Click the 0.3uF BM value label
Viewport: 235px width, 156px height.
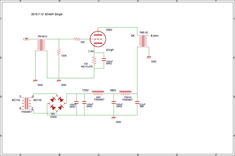coord(142,105)
